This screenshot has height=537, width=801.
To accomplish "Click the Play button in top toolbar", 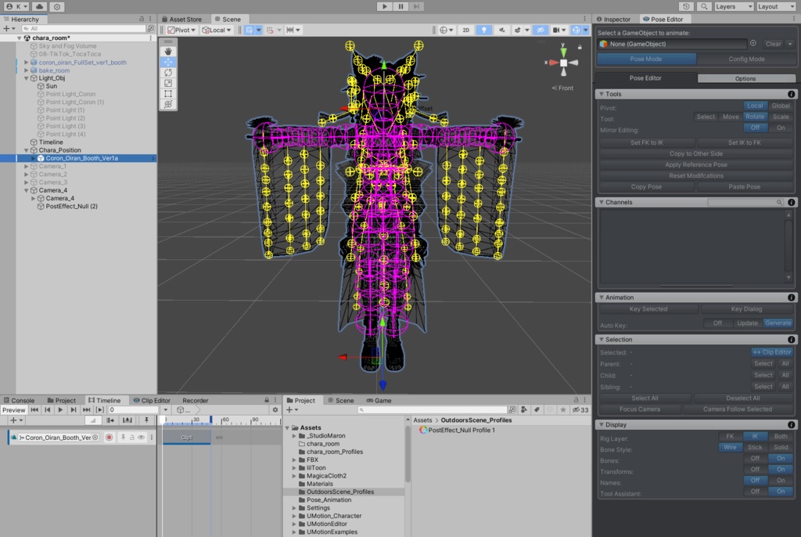I will (x=384, y=6).
